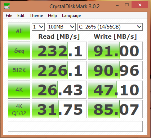Select the 4K QD32 write result 85.07
151x138 pixels.
click(115, 109)
